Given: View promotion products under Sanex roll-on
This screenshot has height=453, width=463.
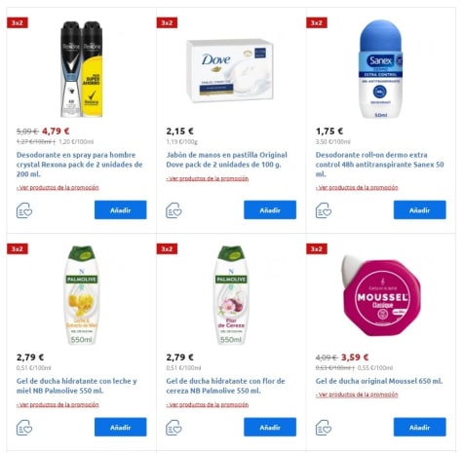Looking at the screenshot, I should tap(357, 188).
